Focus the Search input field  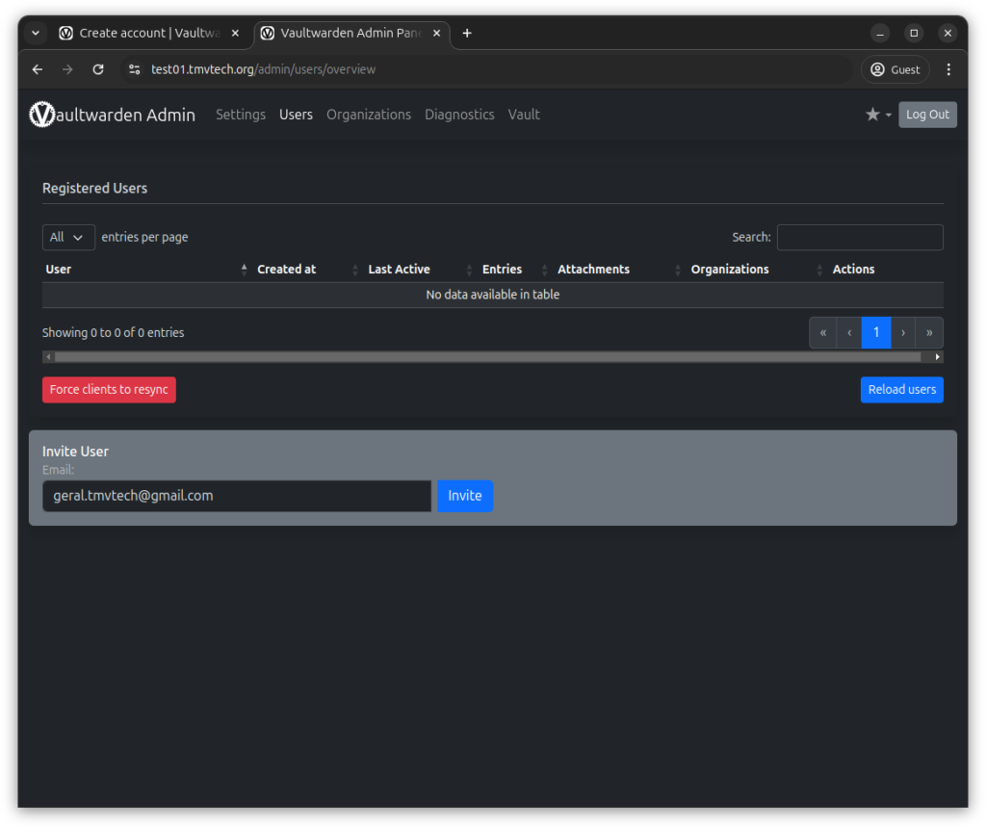[x=859, y=237]
